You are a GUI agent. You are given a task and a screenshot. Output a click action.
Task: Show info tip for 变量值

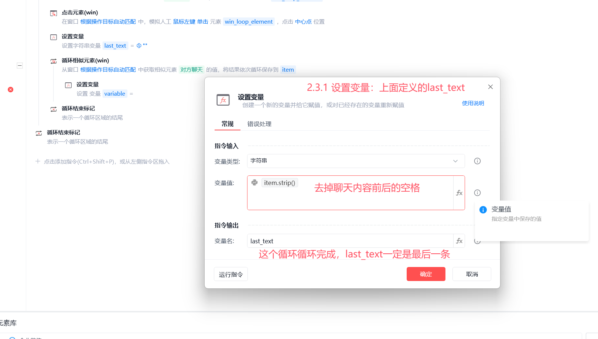[x=477, y=193]
